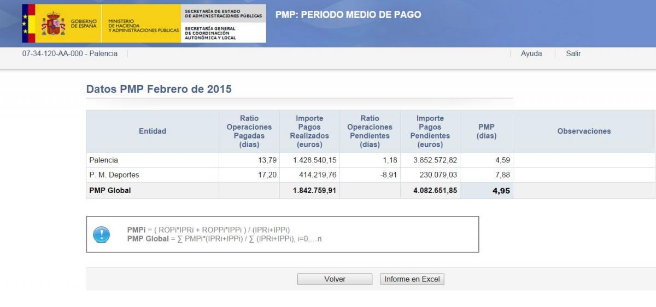Screen dimensions: 656x307
Task: Click the Gobierno de España coat of arms
Action: click(x=53, y=23)
